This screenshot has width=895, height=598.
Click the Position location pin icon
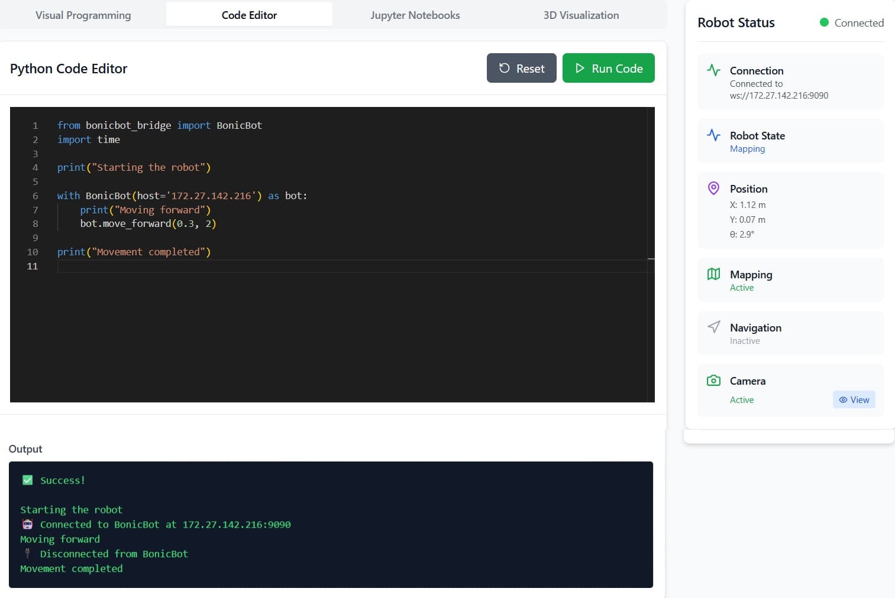coord(713,187)
